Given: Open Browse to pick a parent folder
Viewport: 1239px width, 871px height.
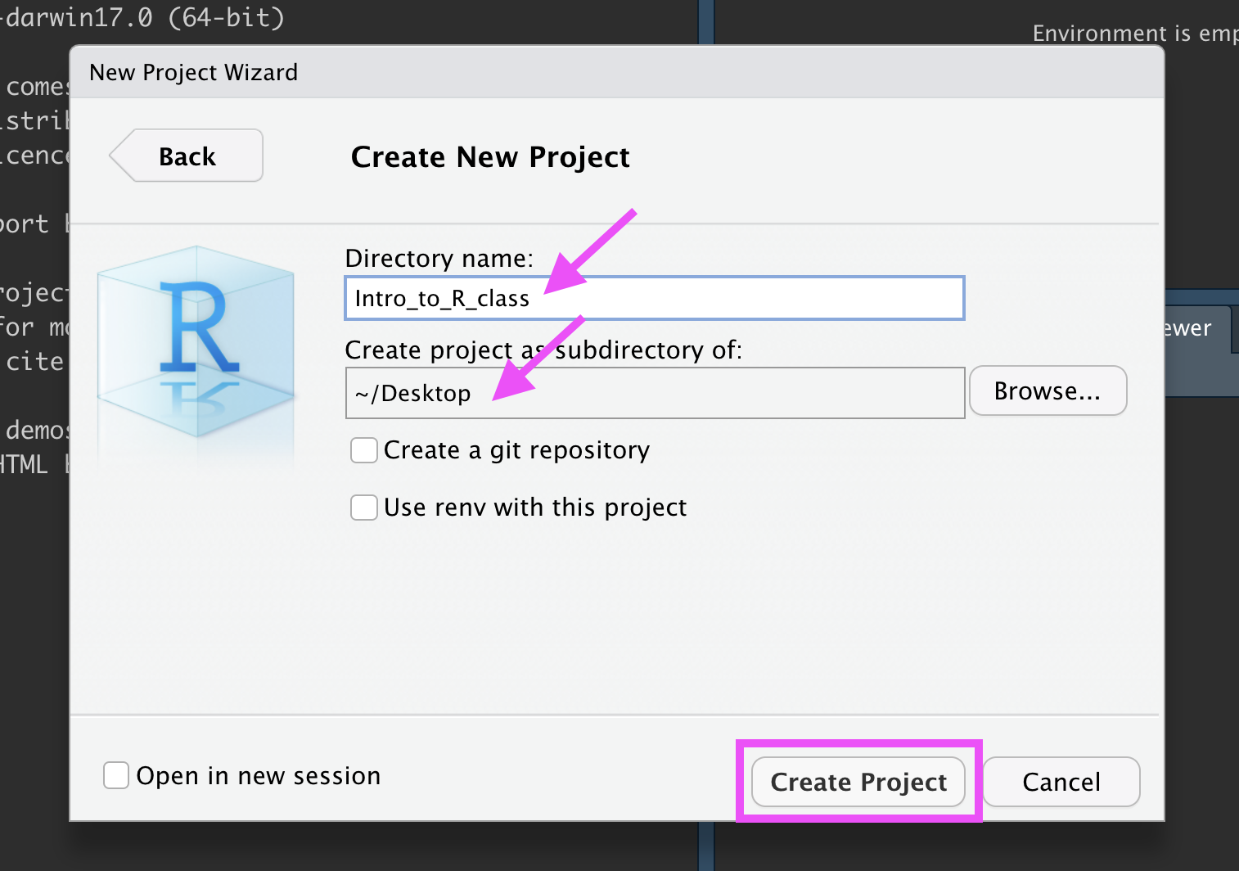Looking at the screenshot, I should click(x=1048, y=390).
